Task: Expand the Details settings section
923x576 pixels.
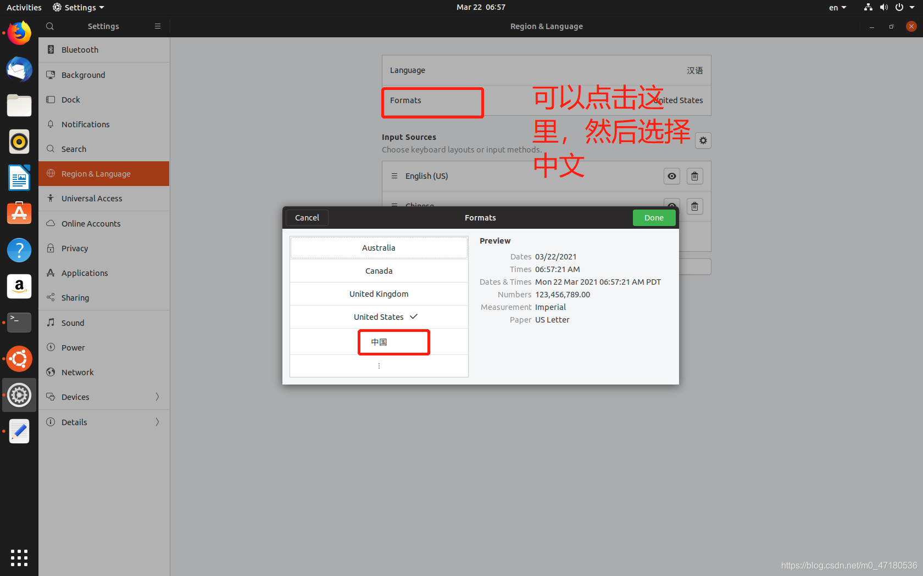Action: tap(104, 422)
